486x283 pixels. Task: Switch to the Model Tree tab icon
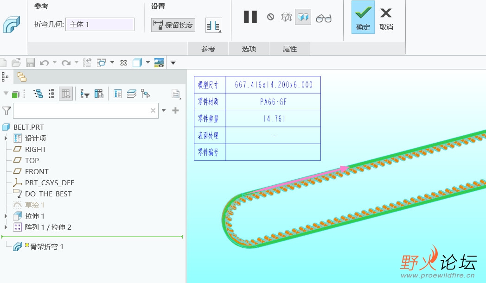(5, 77)
